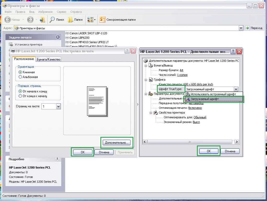Click the printer icon beside Дополнительные параметры документа

(146, 61)
